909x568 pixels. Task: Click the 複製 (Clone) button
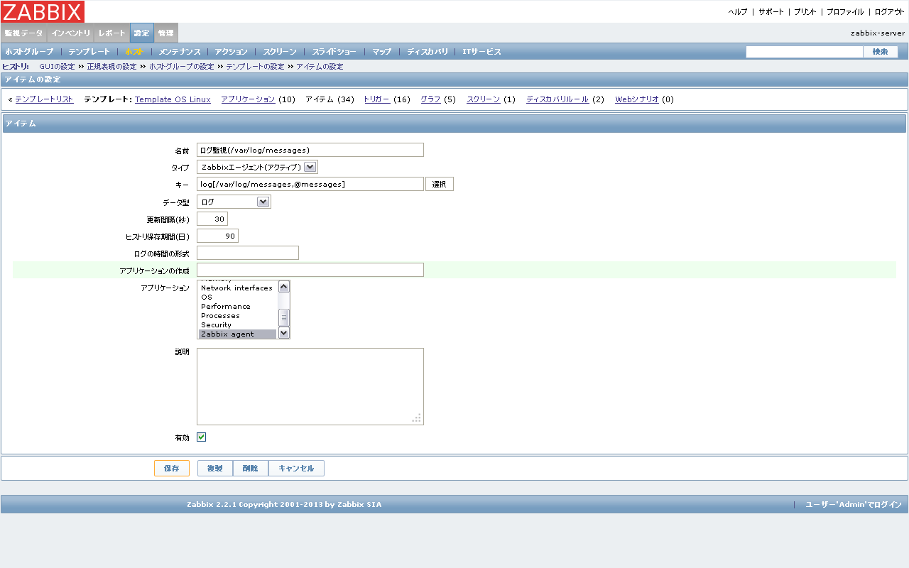[214, 468]
